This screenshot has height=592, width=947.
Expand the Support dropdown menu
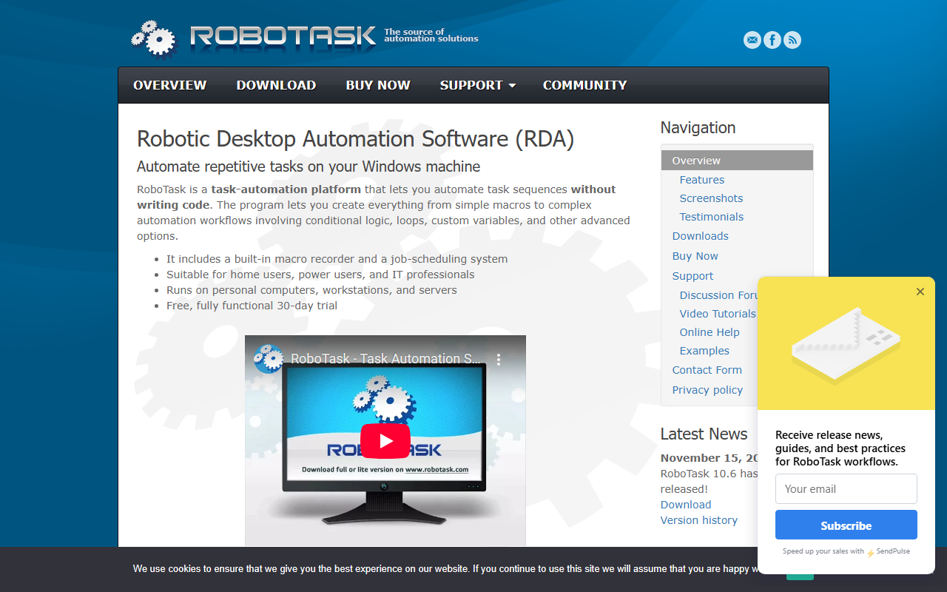tap(478, 85)
